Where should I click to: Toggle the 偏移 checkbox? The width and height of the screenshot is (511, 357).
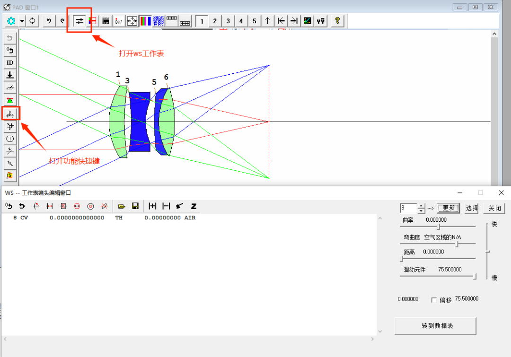click(x=434, y=300)
